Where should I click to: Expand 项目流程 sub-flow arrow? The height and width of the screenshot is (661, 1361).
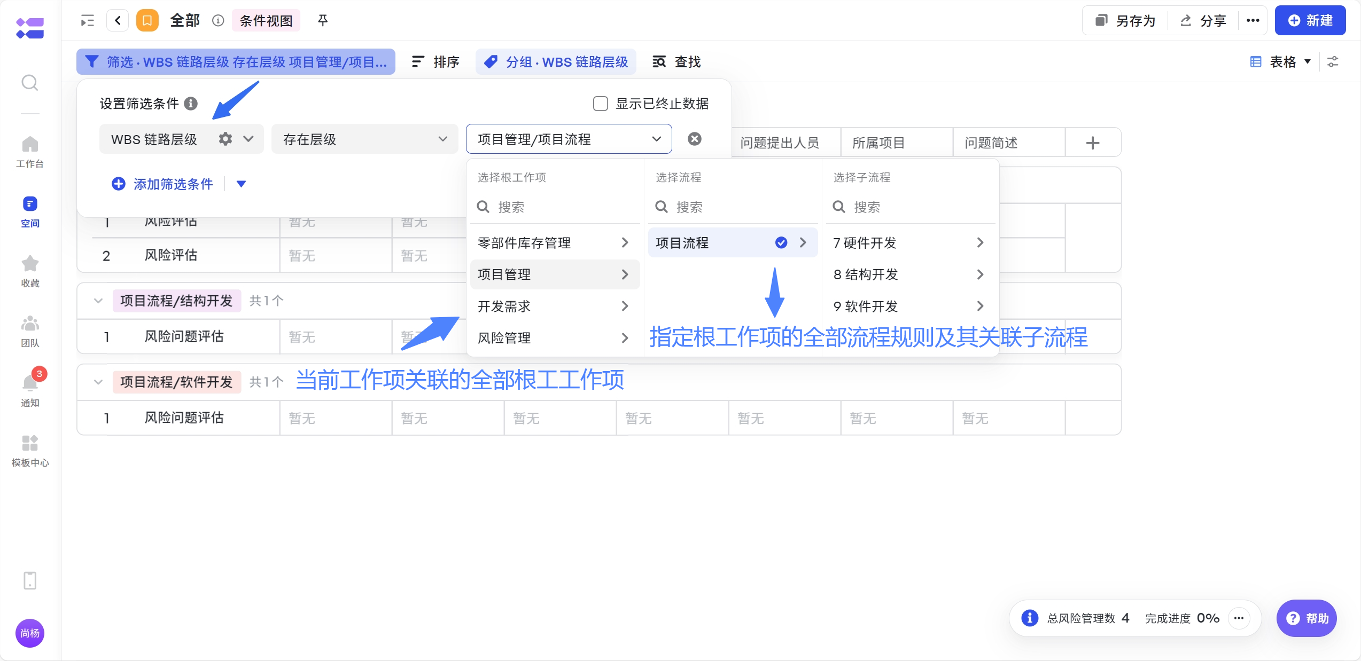tap(803, 242)
